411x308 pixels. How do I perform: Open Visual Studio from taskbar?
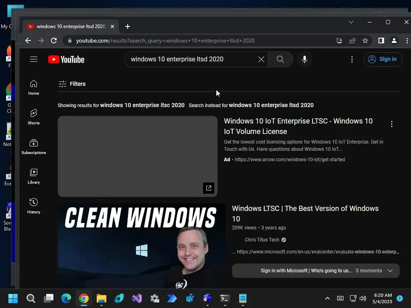tap(137, 298)
